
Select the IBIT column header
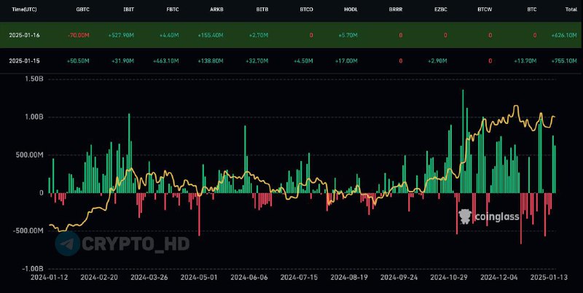129,9
